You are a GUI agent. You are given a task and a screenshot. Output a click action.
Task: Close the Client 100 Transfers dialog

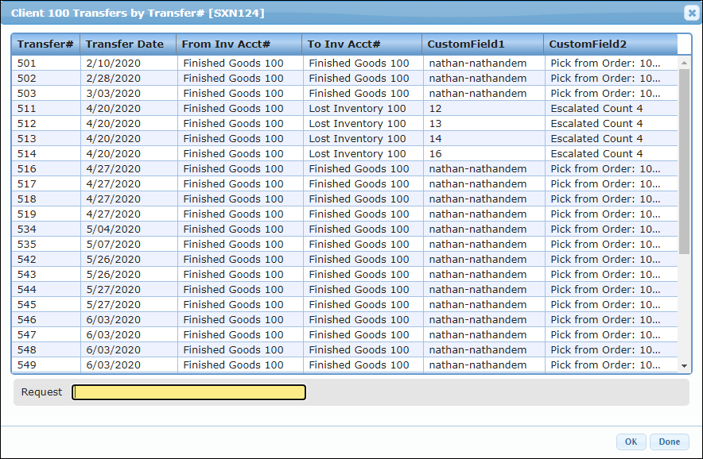coord(691,13)
